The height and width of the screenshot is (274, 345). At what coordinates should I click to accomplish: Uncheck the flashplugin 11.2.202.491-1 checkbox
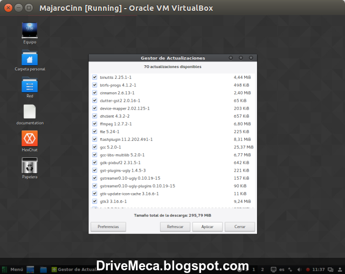[95, 139]
